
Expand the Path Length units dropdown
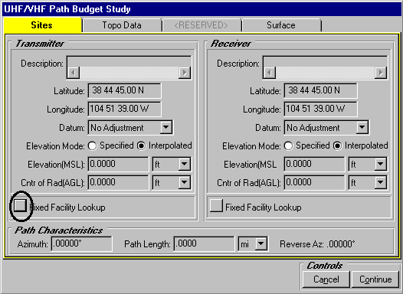pos(261,243)
